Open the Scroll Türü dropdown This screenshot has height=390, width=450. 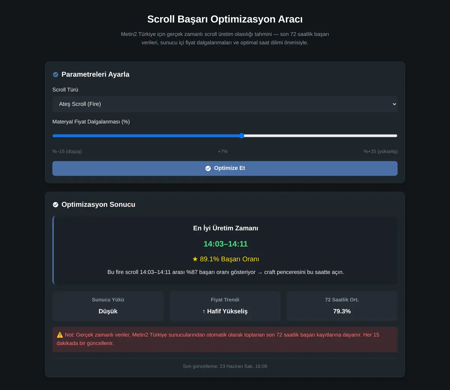pyautogui.click(x=225, y=104)
